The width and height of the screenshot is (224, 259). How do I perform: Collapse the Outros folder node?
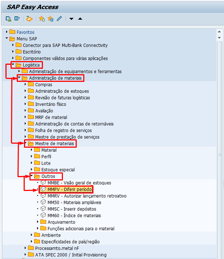pos(32,176)
